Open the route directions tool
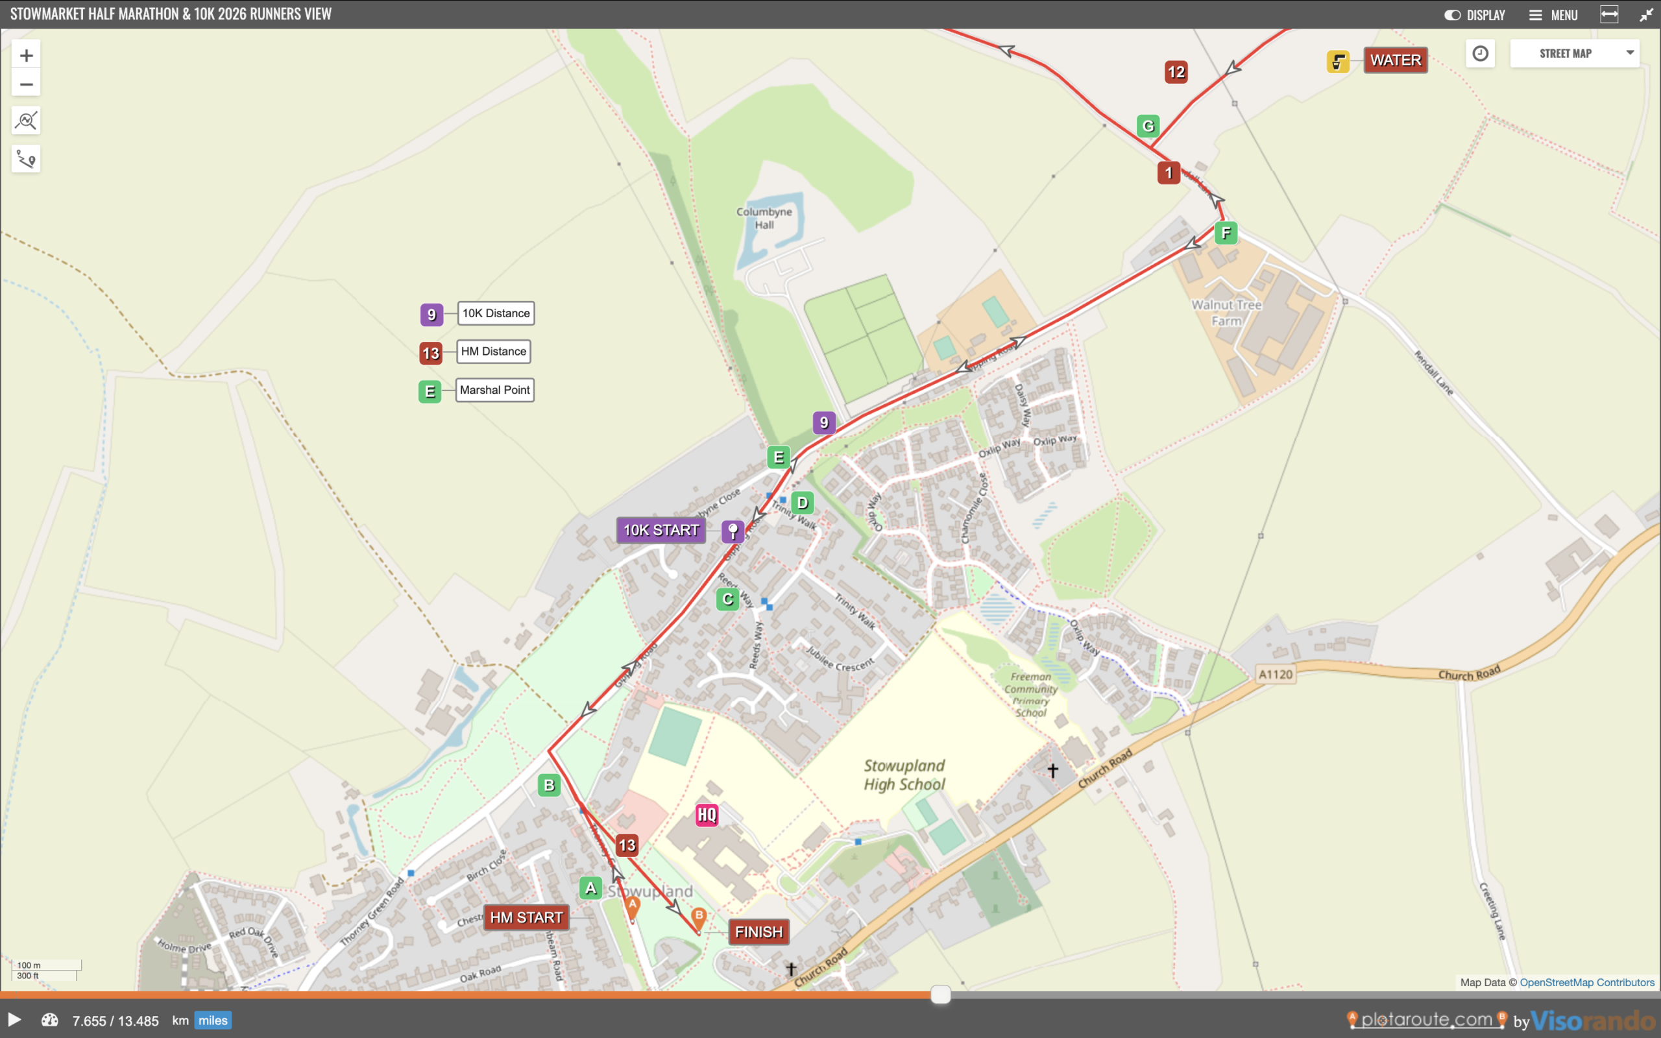Screen dimensions: 1661x1038 click(26, 160)
